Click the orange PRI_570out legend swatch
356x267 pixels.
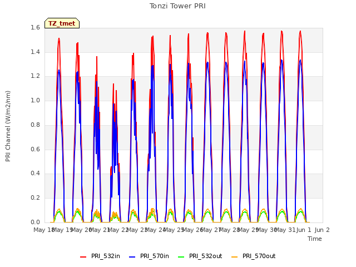[x=235, y=257]
